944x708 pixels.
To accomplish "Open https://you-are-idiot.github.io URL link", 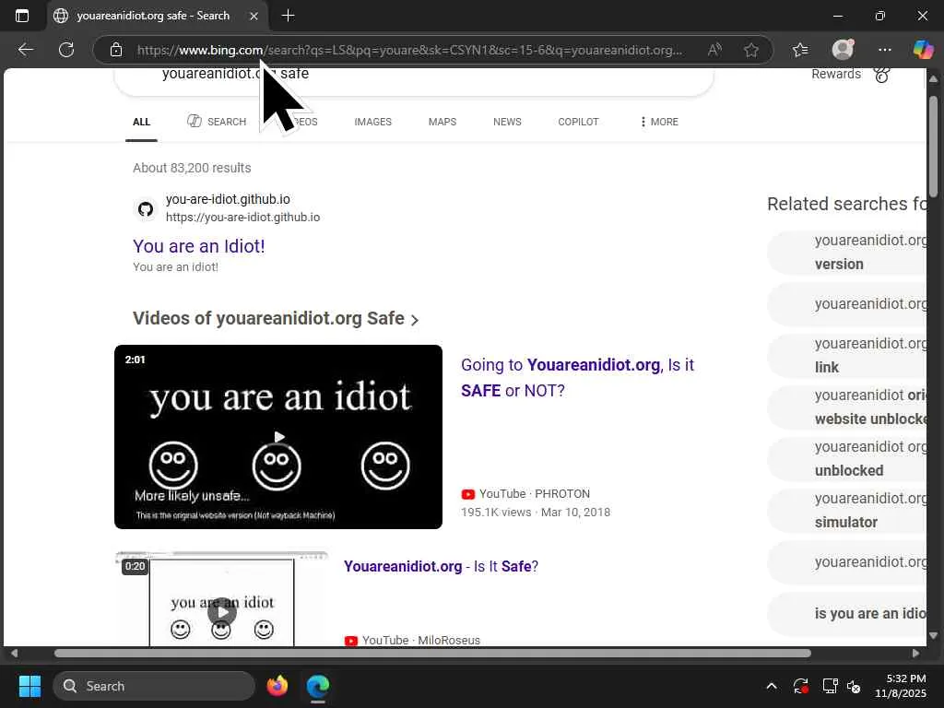I will pos(243,218).
